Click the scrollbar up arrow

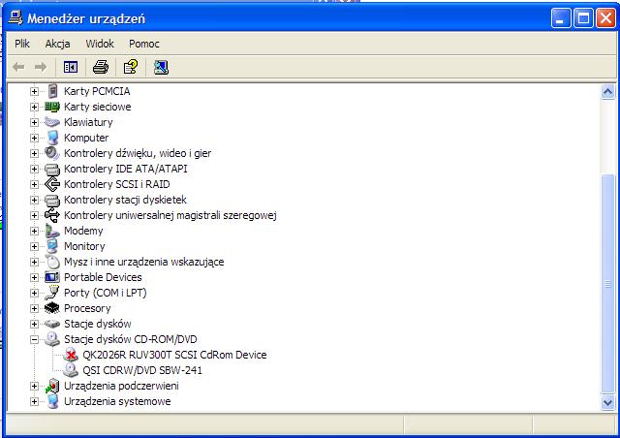click(x=607, y=92)
